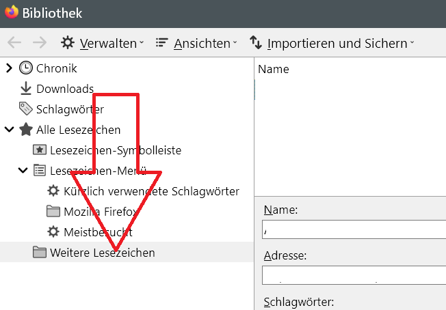
Task: Click the Chronik clock icon
Action: 26,68
